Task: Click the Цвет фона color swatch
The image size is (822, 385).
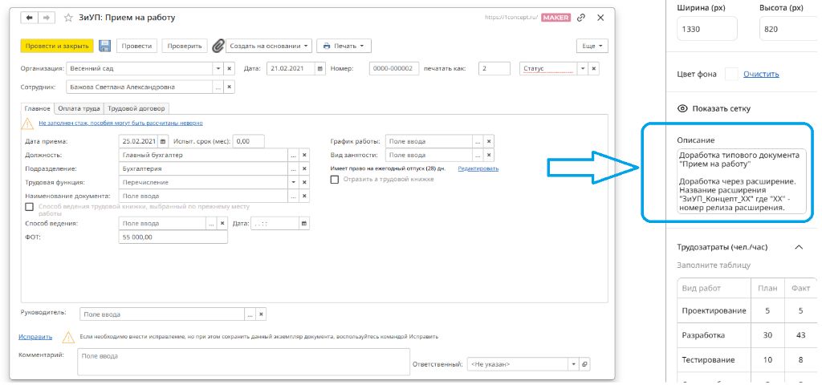Action: [x=730, y=75]
